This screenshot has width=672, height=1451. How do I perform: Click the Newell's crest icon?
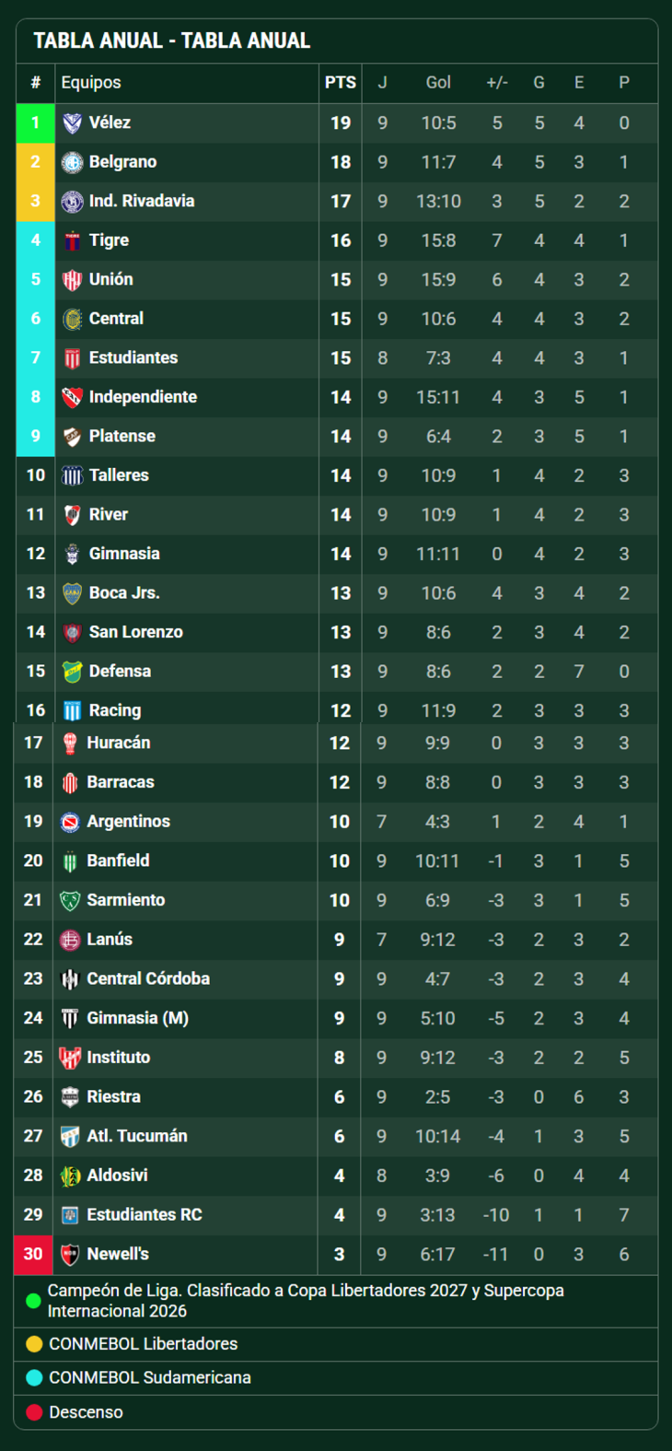click(70, 1254)
